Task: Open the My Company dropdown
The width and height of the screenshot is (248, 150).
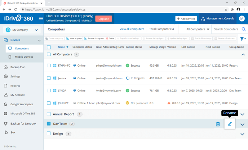Action: [22, 30]
